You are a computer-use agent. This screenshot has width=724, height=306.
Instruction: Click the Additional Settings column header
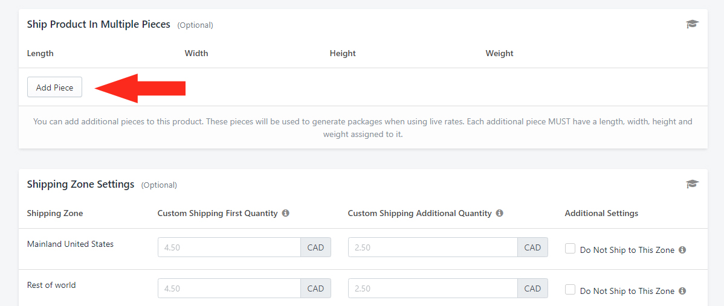pos(601,214)
